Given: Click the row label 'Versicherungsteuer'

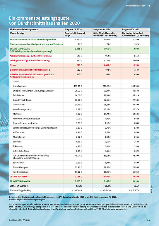Looking at the screenshot, I should pos(22,109).
